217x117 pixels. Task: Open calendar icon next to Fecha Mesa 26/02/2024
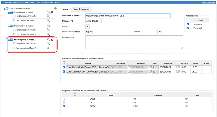click(x=178, y=71)
